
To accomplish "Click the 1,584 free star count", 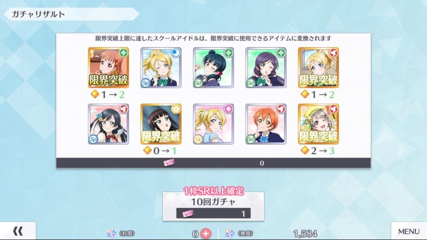I will (305, 233).
